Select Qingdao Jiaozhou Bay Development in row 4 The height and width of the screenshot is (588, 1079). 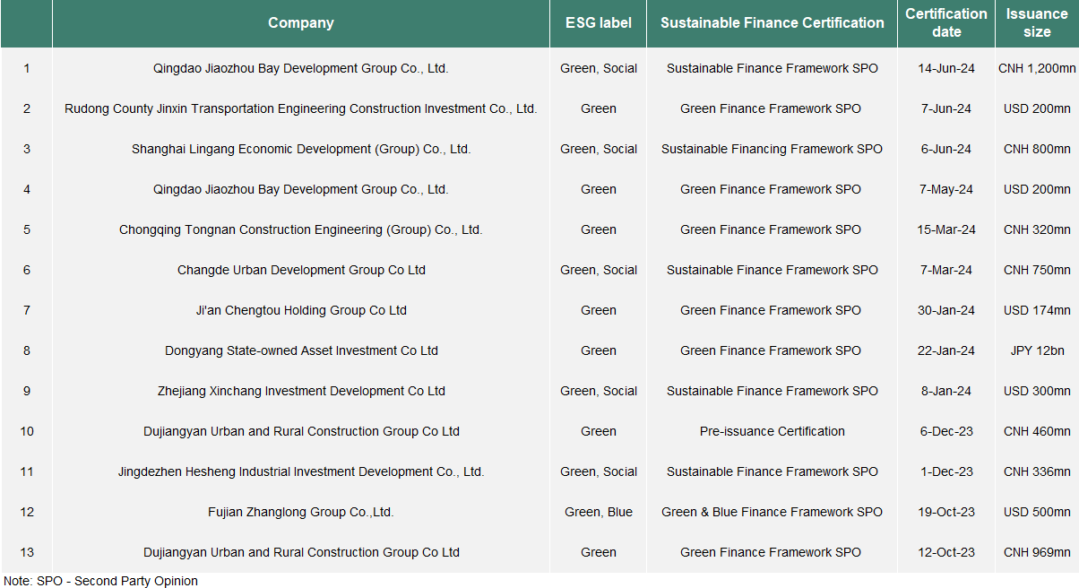click(x=301, y=189)
